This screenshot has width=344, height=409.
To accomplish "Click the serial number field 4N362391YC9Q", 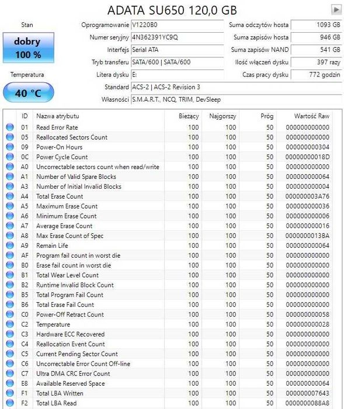I will (178, 37).
